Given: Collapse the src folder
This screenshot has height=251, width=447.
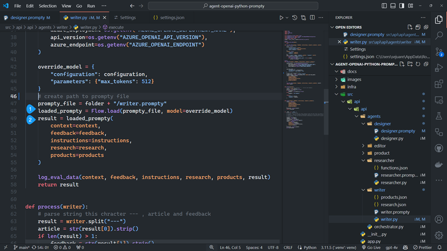Looking at the screenshot, I should tap(336, 94).
